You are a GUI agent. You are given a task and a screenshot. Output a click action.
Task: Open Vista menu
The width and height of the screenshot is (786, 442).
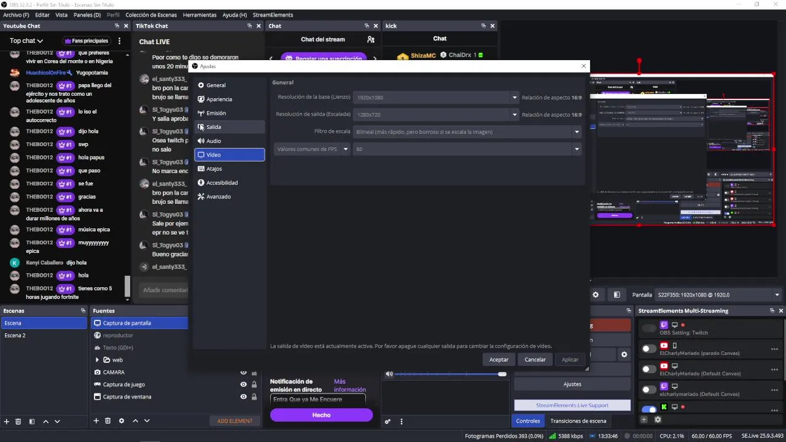pos(61,15)
